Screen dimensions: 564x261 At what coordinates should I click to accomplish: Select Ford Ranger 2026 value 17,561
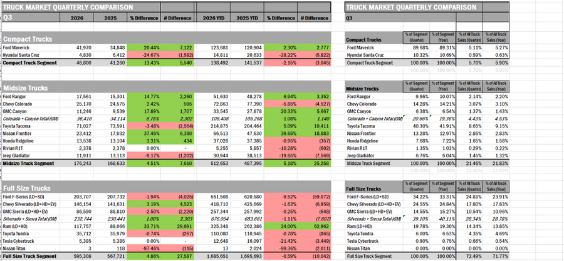pyautogui.click(x=76, y=96)
